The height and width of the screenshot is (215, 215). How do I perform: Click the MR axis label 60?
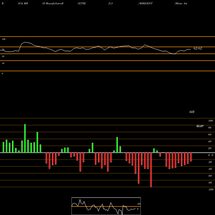pyautogui.click(x=209, y=135)
